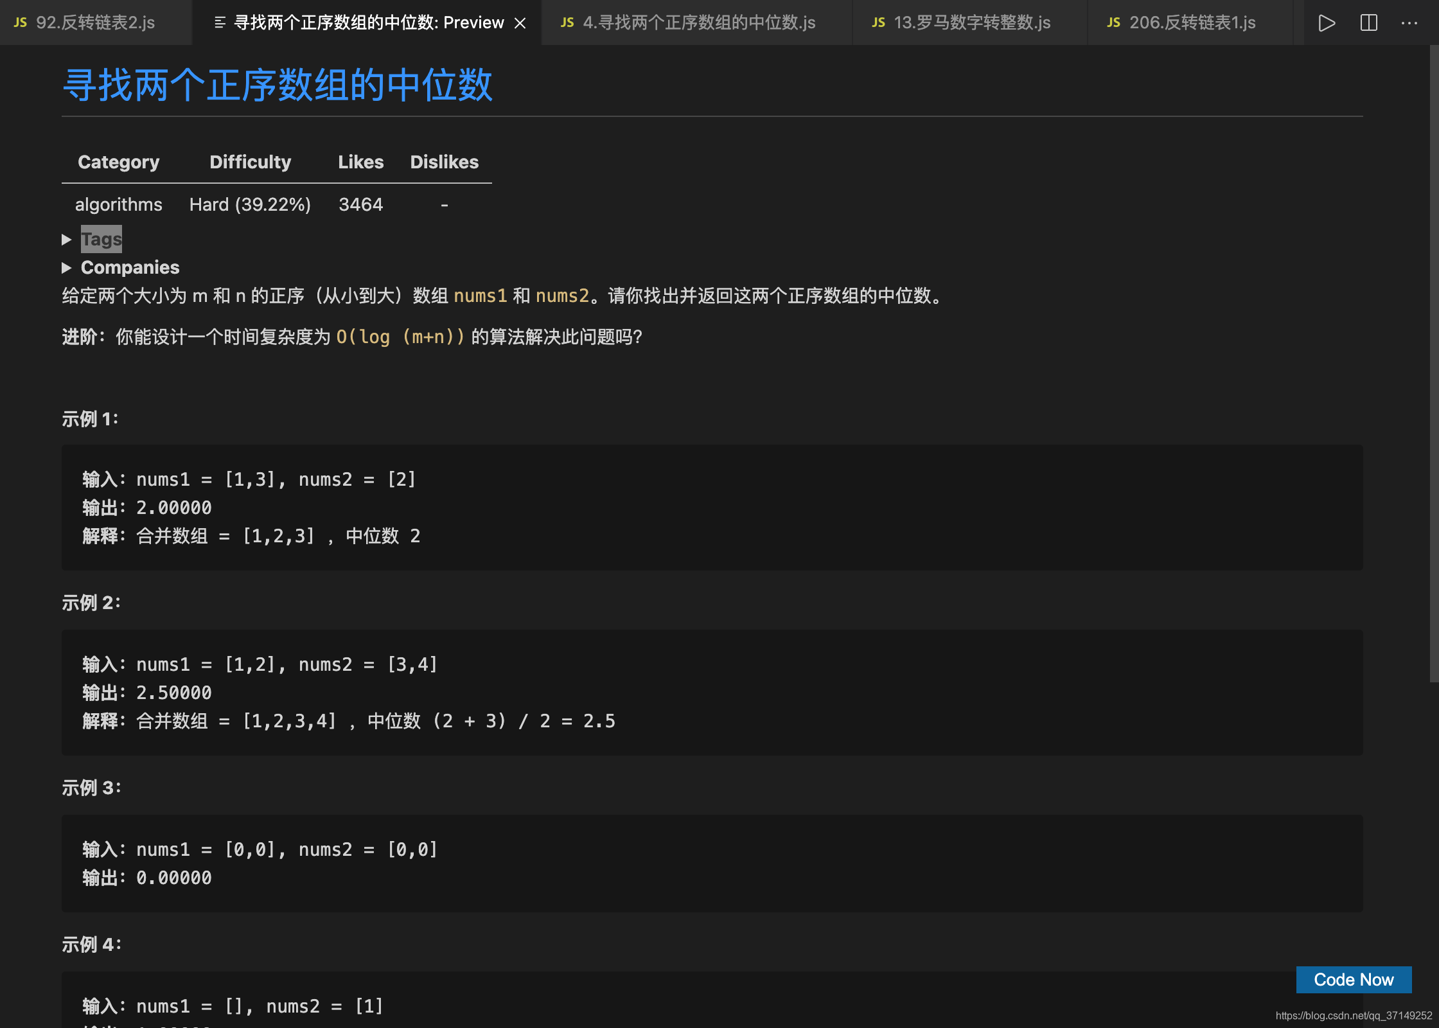The height and width of the screenshot is (1028, 1439).
Task: Click the JS icon on the 4.寻找两个正序数组的中位数.js tab
Action: [x=567, y=23]
